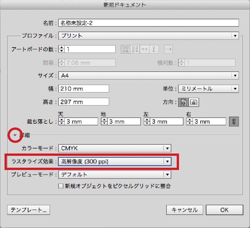Click the アートボードの数 stepper arrows
The height and width of the screenshot is (228, 250).
click(x=62, y=49)
